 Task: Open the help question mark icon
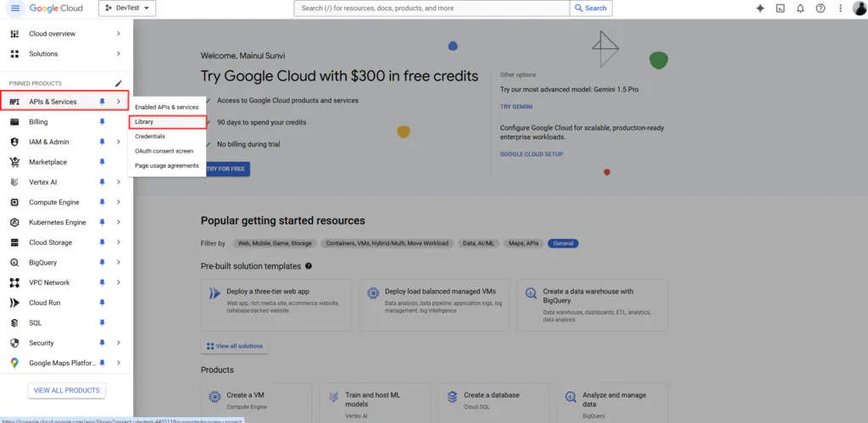(821, 8)
